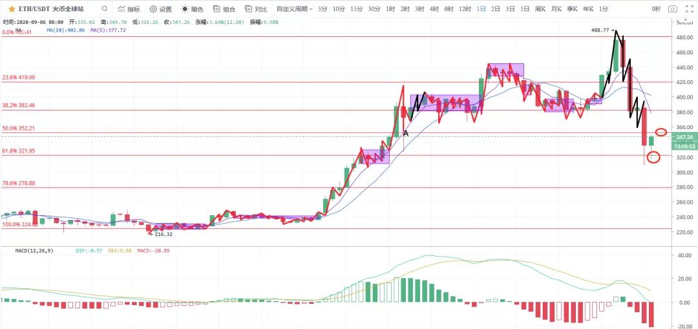Select the 1分 timeframe
This screenshot has width=698, height=329.
click(604, 9)
